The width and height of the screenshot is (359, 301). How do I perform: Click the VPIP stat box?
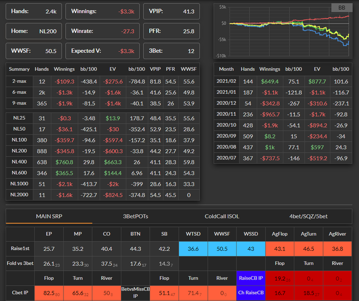click(171, 11)
